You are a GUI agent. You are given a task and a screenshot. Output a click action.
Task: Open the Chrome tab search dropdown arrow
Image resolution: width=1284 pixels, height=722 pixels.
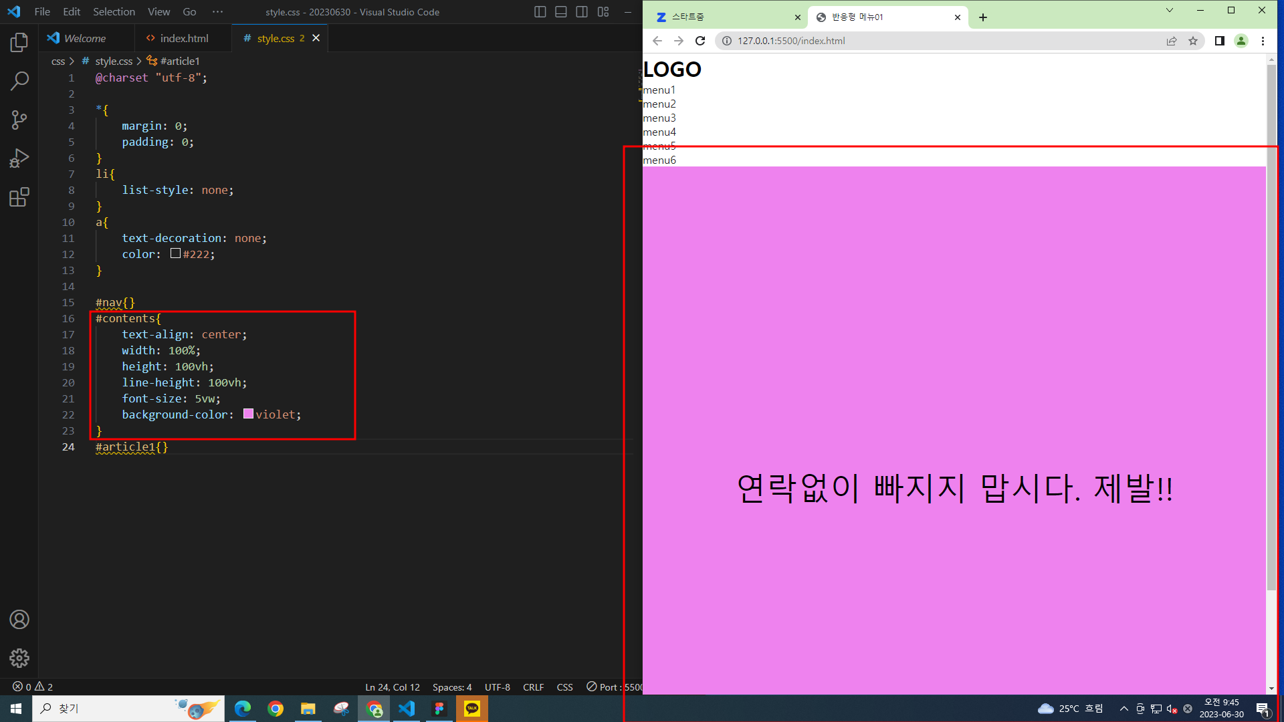tap(1169, 10)
